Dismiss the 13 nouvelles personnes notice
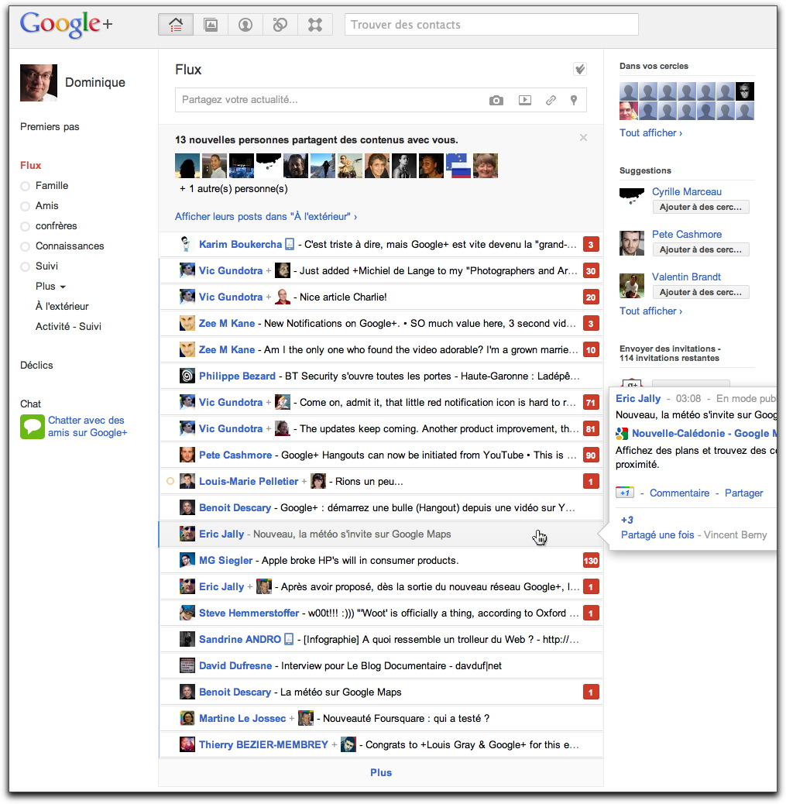The height and width of the screenshot is (804, 786). [583, 137]
